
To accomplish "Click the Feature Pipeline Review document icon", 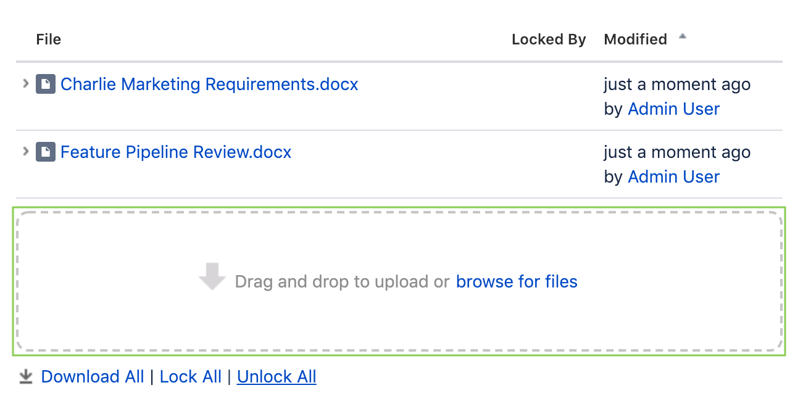I will click(x=46, y=152).
